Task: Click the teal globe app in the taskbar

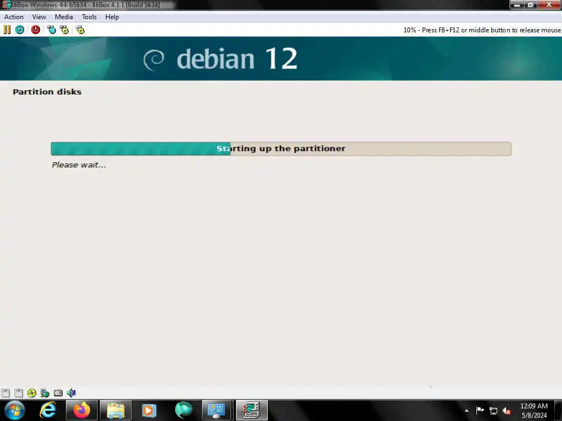Action: click(x=183, y=410)
